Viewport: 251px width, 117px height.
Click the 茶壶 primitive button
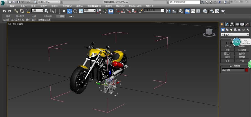(x=227, y=61)
